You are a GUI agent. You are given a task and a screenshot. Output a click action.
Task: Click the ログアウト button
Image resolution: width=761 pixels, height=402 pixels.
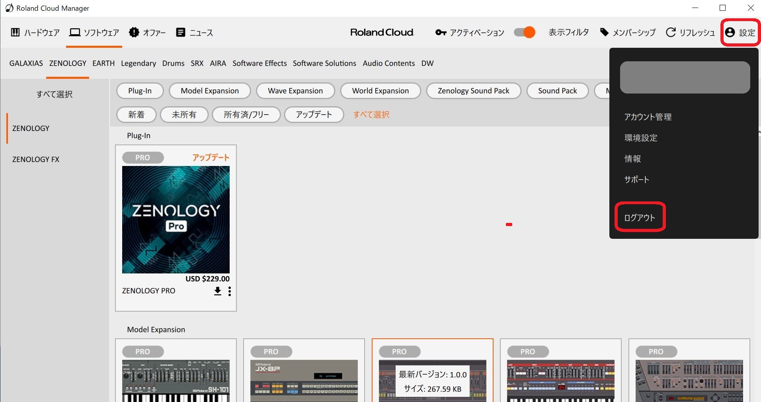point(640,218)
